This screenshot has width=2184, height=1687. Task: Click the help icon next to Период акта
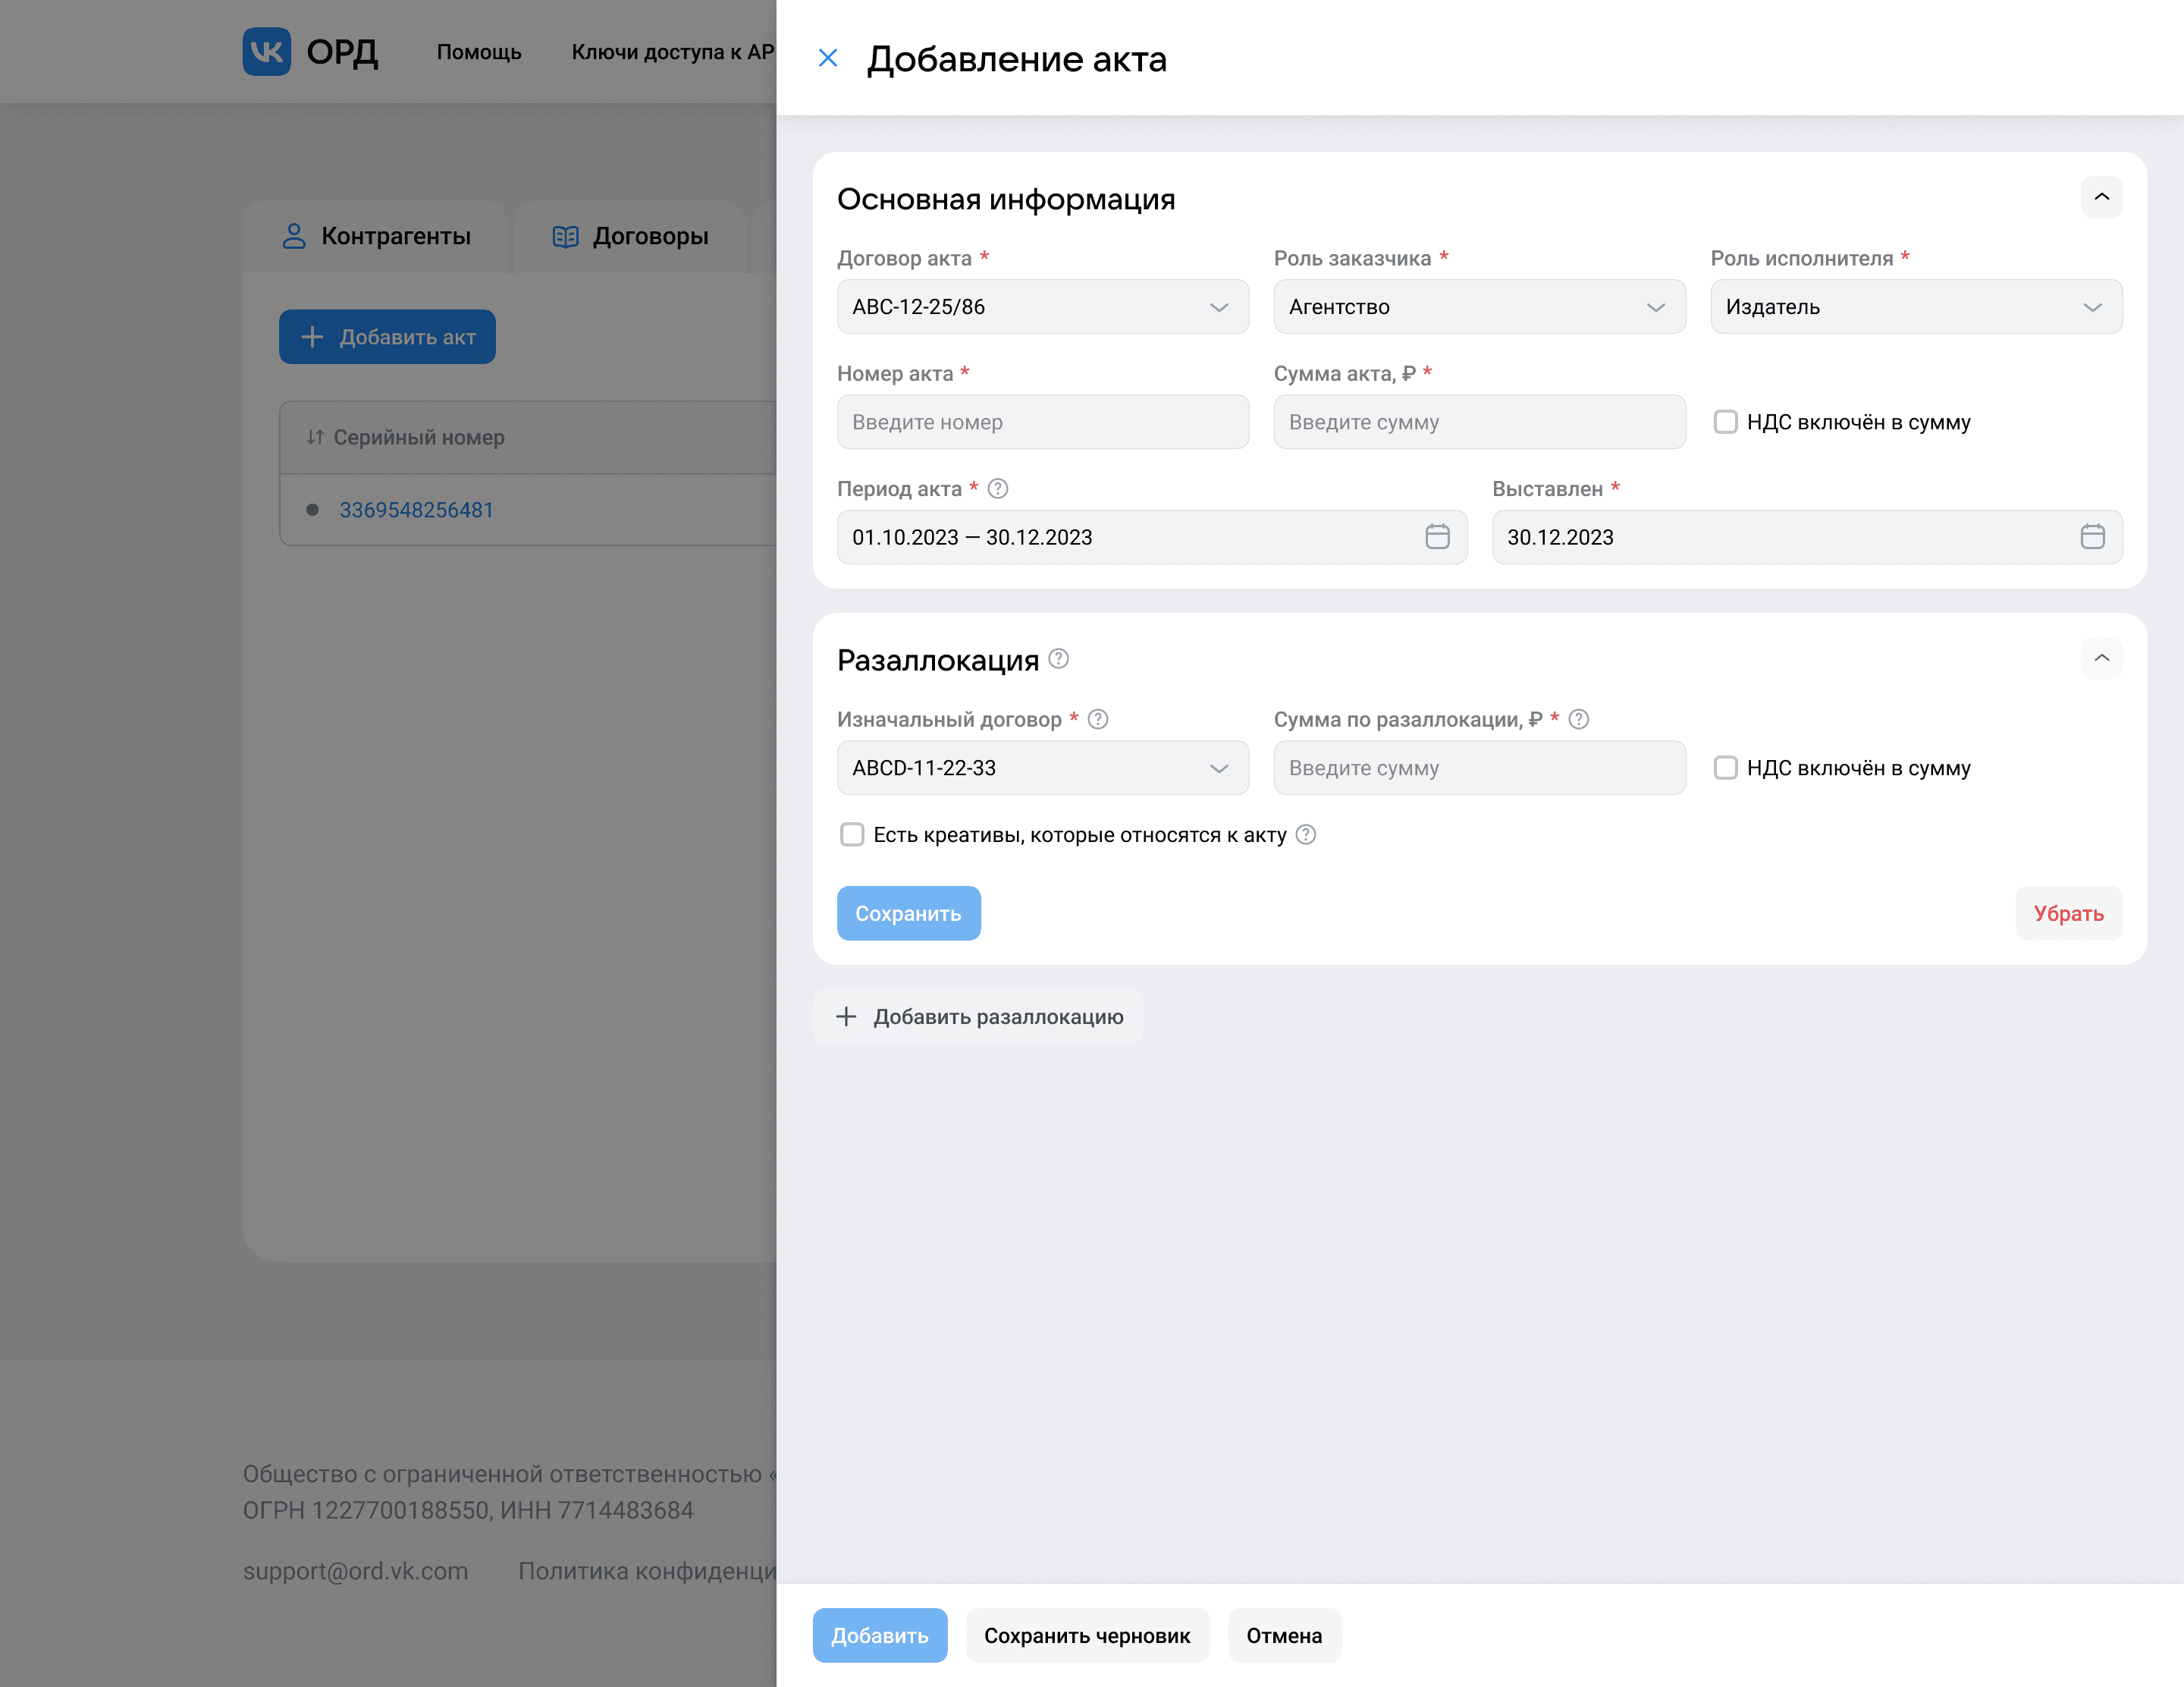point(997,489)
